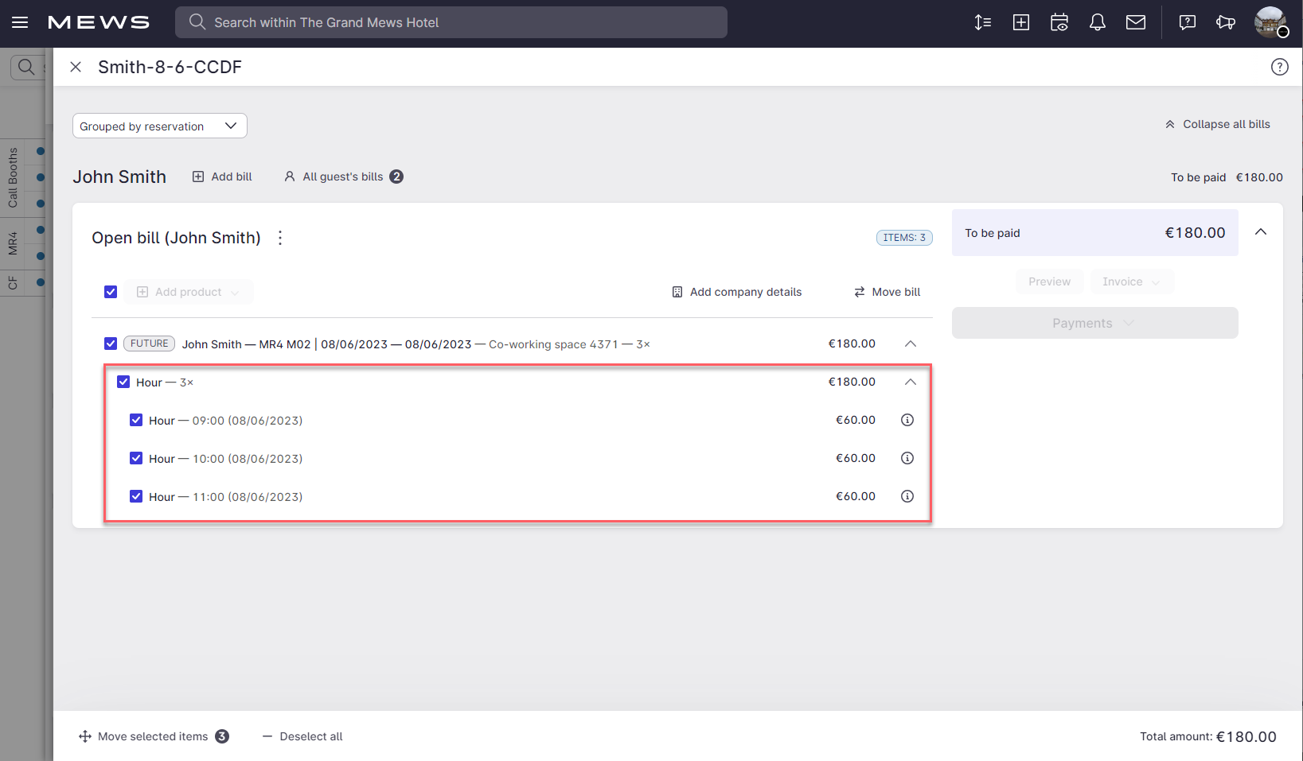Open the timeline calendar view icon
Viewport: 1303px width, 761px height.
click(1059, 22)
